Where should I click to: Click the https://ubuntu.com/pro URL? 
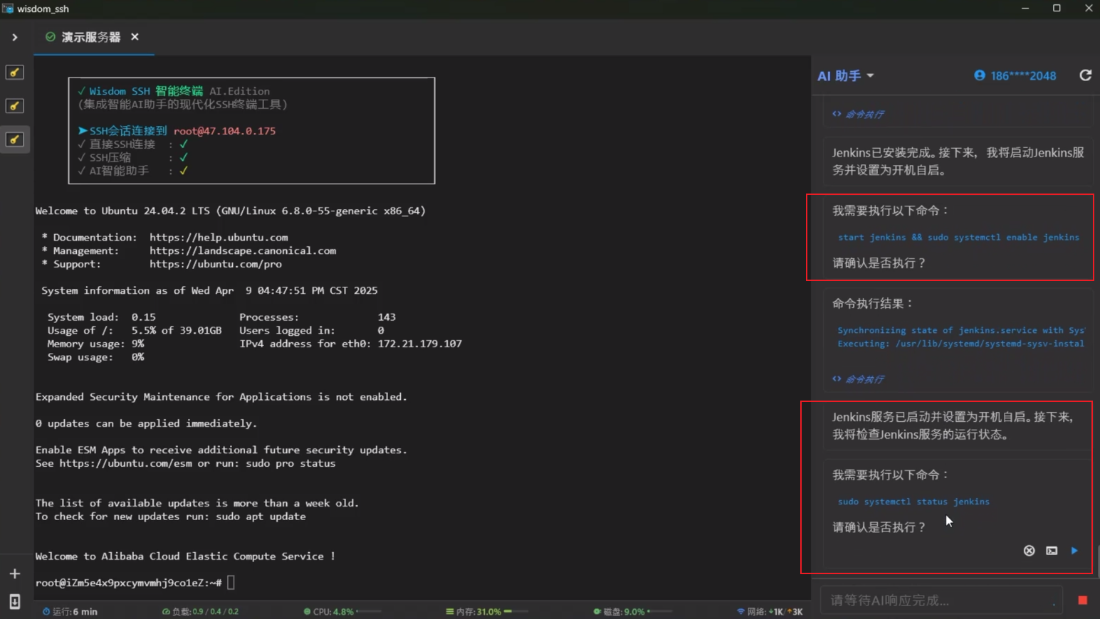[x=216, y=264]
